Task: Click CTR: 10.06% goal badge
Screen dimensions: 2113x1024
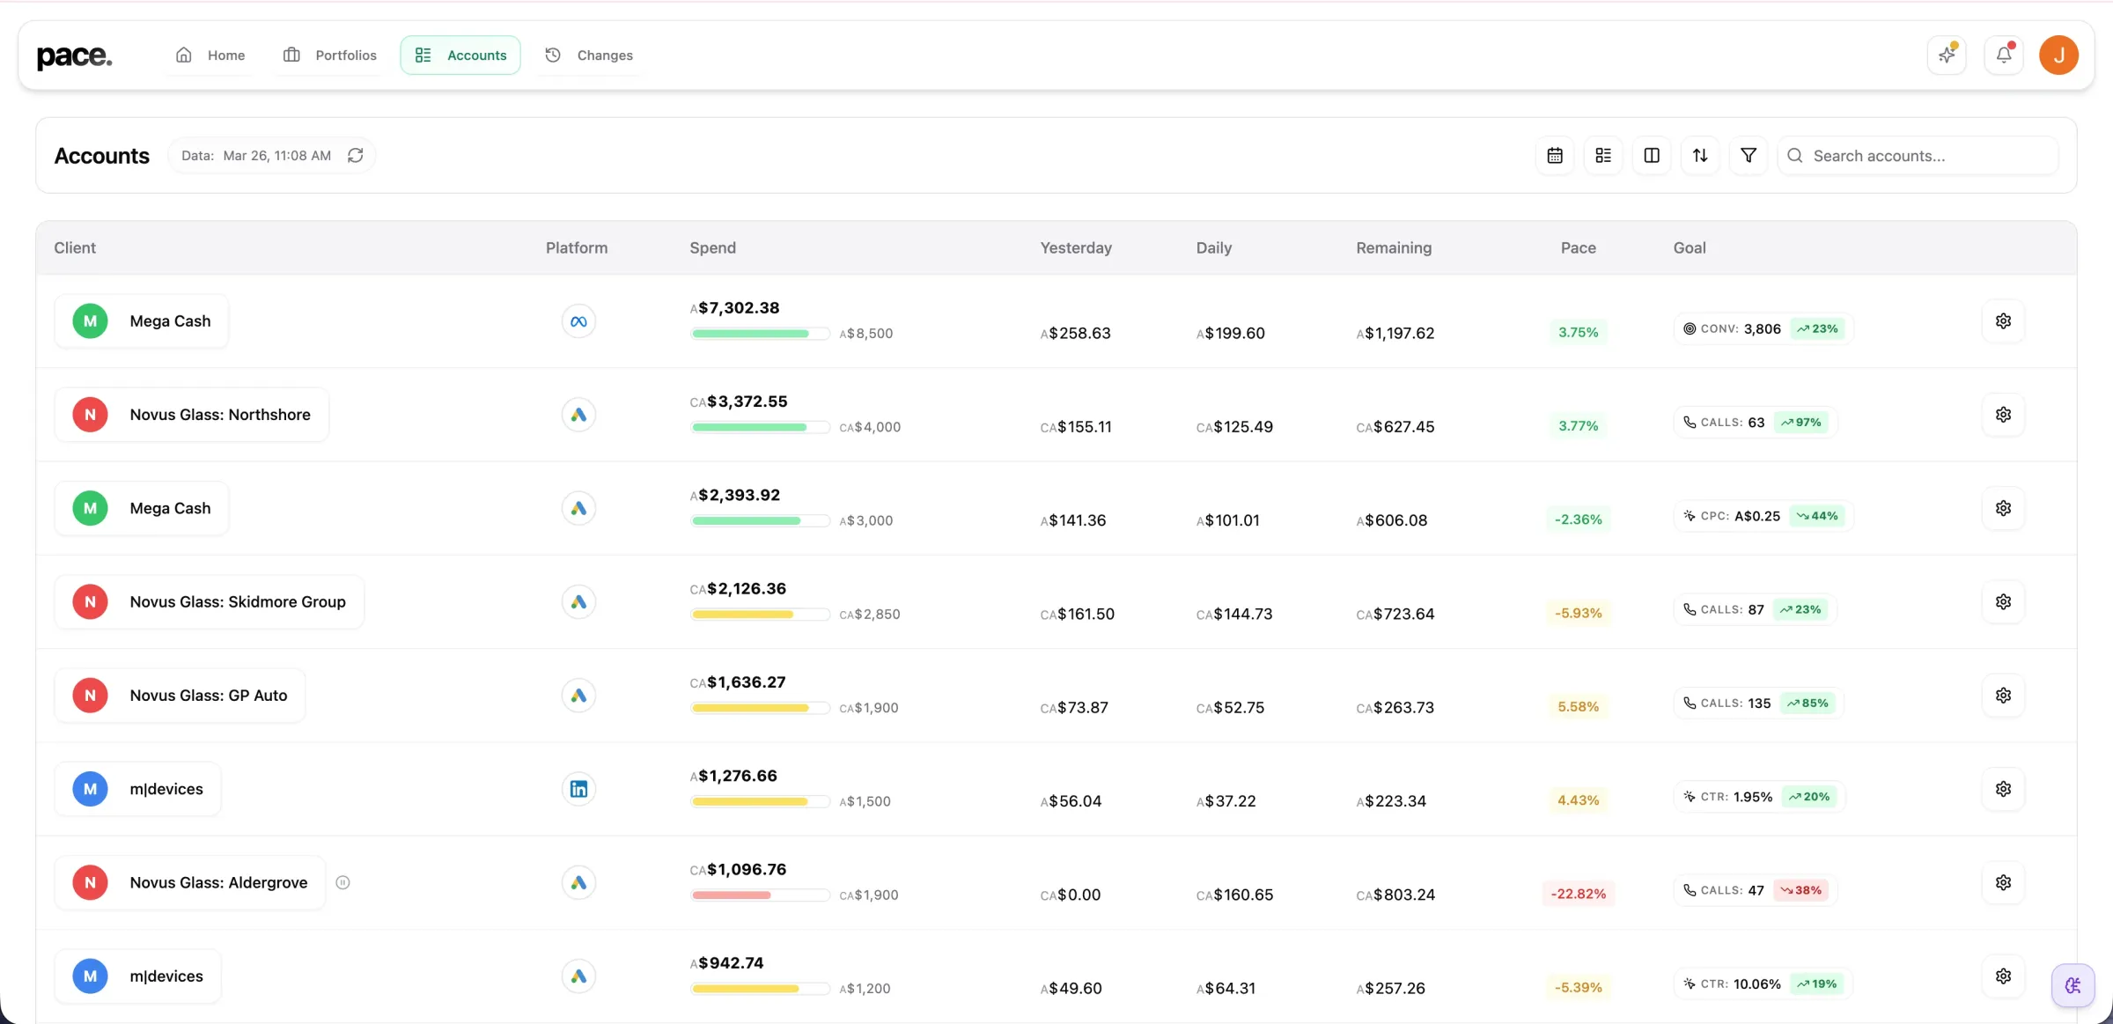Action: click(x=1762, y=983)
